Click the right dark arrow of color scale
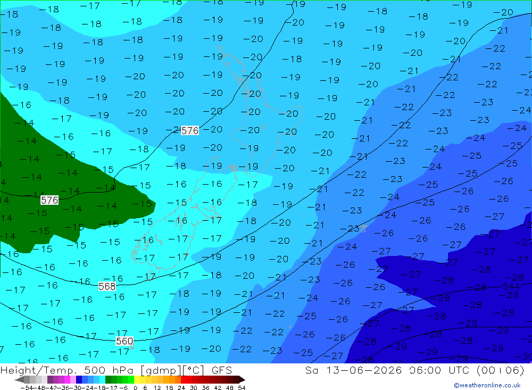 coord(242,379)
